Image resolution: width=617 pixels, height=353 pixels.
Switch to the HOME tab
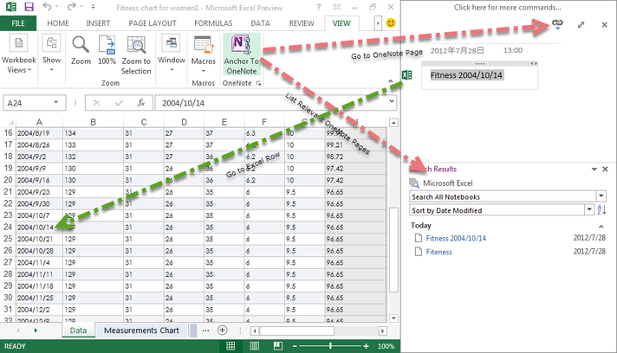(x=58, y=23)
